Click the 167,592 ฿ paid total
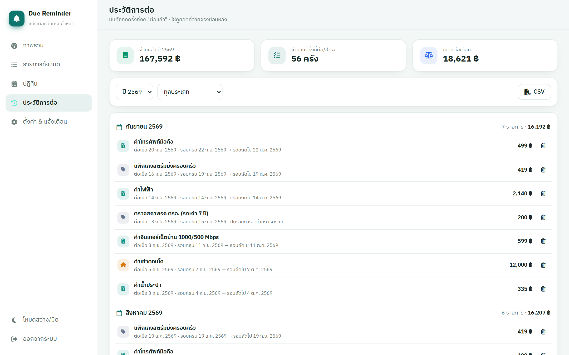Image resolution: width=569 pixels, height=355 pixels. click(x=160, y=59)
